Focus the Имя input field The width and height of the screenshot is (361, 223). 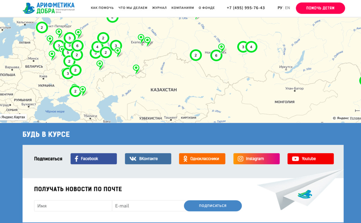coord(73,206)
